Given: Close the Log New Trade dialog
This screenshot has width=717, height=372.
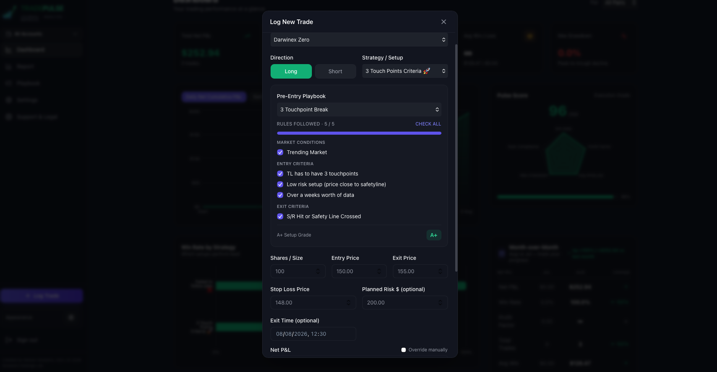Looking at the screenshot, I should [443, 22].
